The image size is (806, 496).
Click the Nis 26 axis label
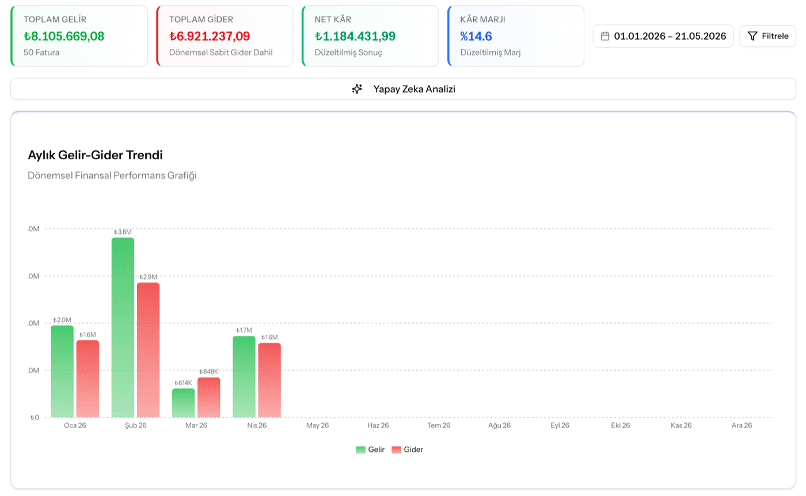coord(257,425)
